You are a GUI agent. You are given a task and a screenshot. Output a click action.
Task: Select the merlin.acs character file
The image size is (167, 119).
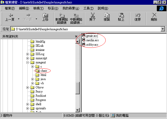click(x=92, y=40)
